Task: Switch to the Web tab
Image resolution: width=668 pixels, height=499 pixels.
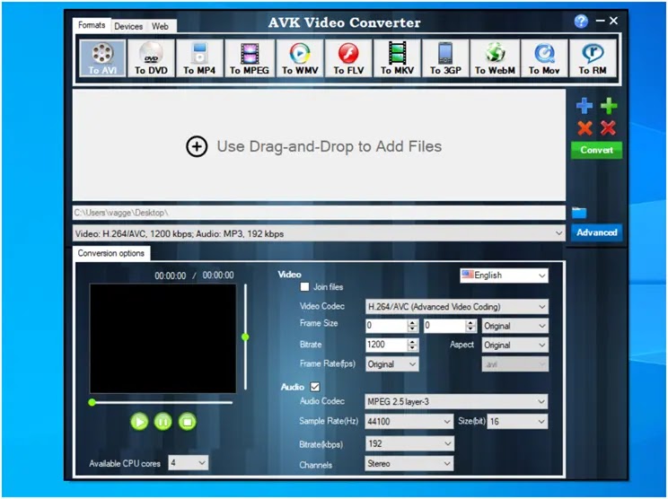Action: [160, 26]
